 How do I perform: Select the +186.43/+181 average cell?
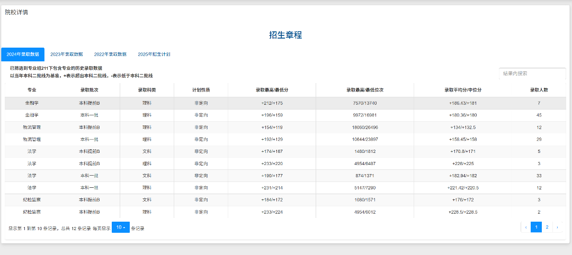click(463, 103)
